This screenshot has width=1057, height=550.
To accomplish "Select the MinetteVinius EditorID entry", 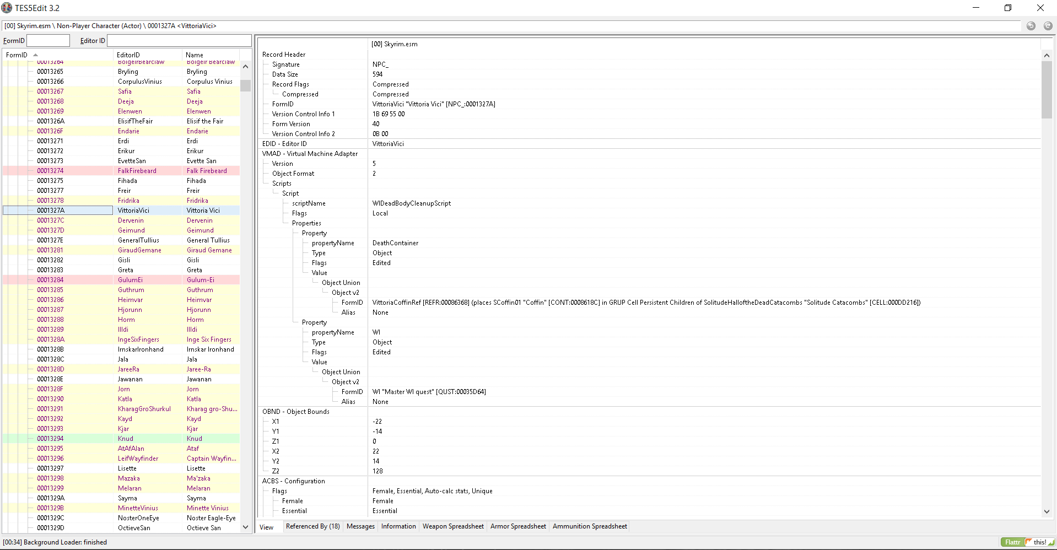I will (x=138, y=508).
